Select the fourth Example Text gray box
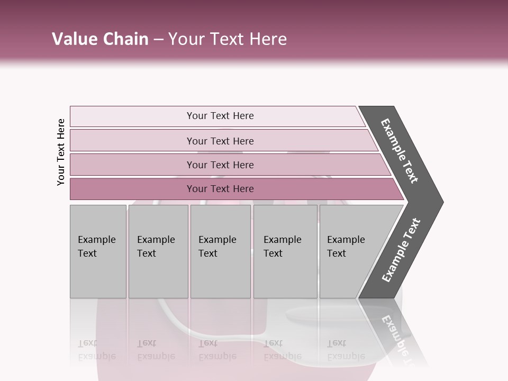 285,251
